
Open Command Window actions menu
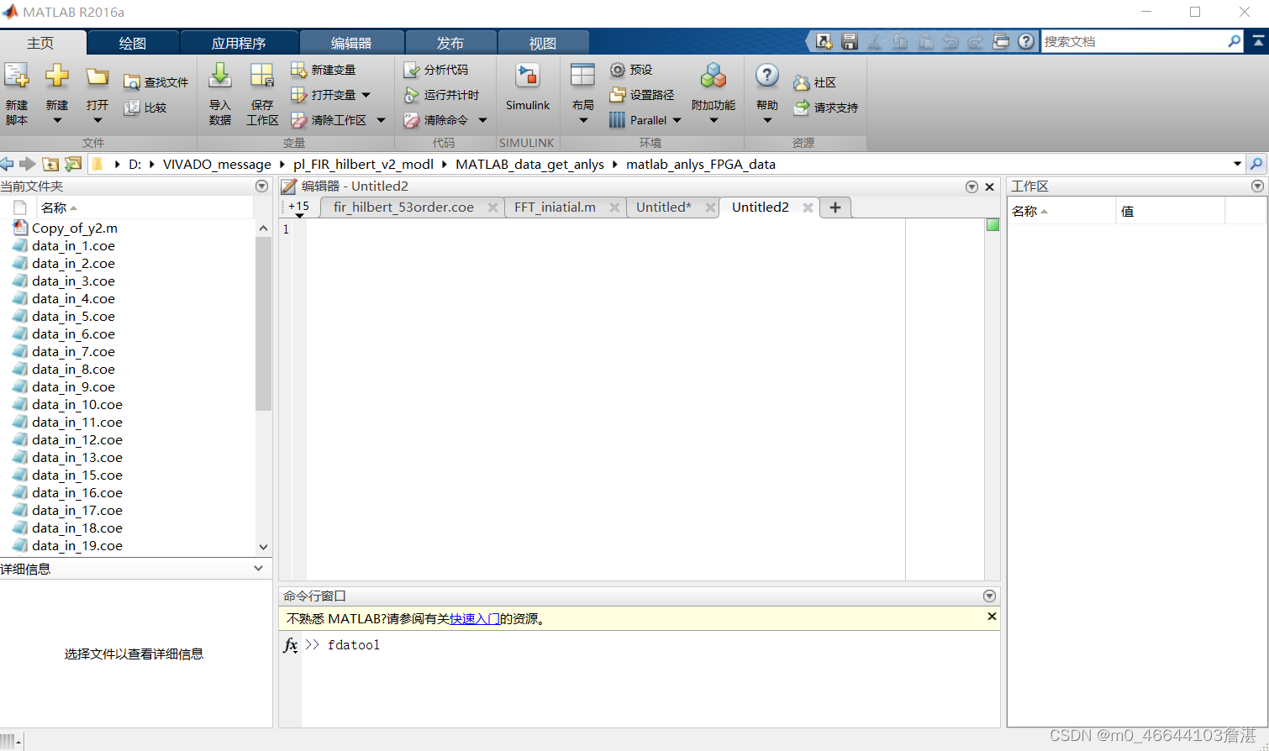(989, 596)
